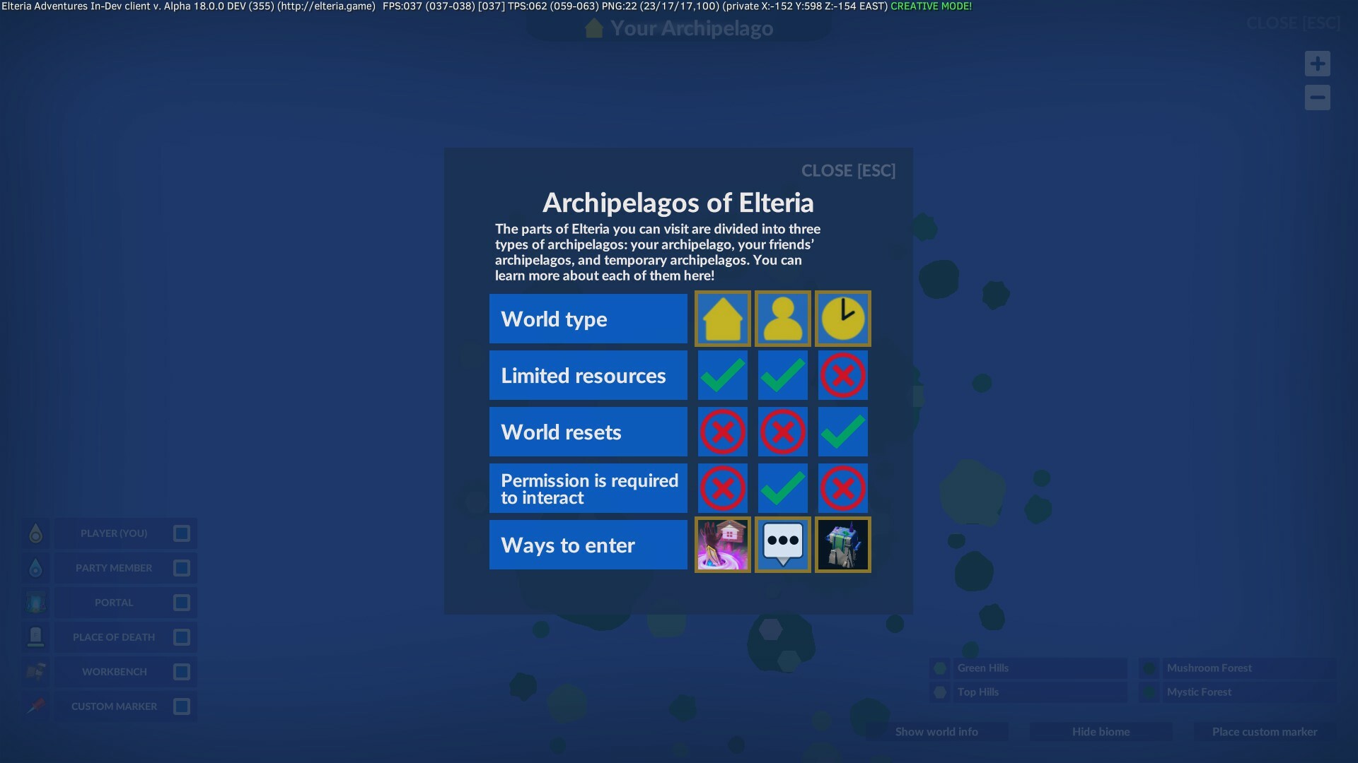Viewport: 1358px width, 763px height.
Task: Click Show world info button
Action: 936,732
